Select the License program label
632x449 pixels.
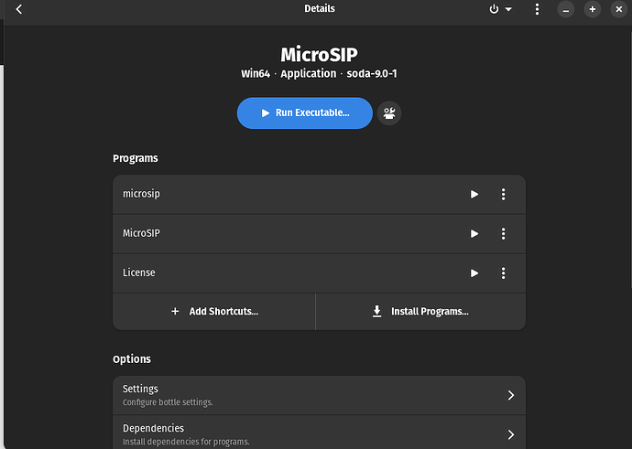coord(139,273)
